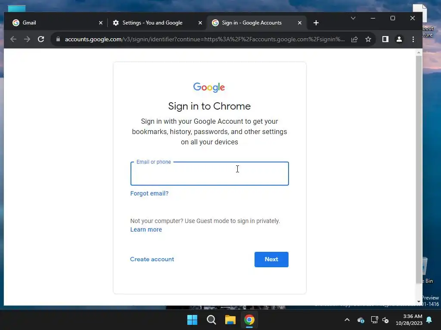The height and width of the screenshot is (330, 441).
Task: Go back using the browser back arrow
Action: [13, 39]
